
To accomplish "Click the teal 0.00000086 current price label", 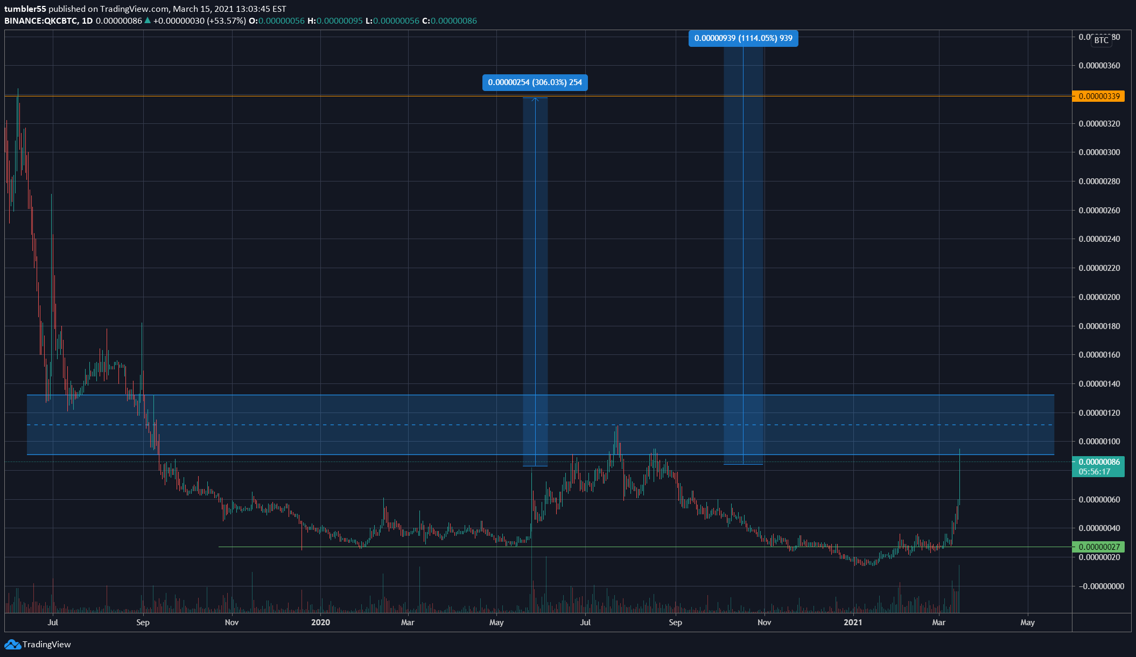I will (1098, 462).
